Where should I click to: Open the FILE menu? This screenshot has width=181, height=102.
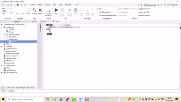(x=3, y=5)
